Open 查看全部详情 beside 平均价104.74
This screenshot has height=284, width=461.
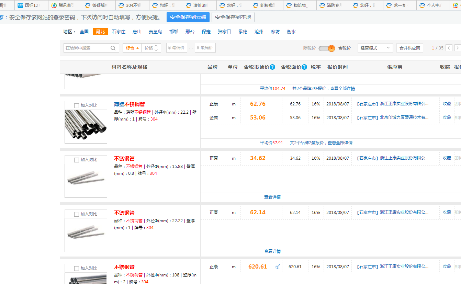[x=342, y=89]
